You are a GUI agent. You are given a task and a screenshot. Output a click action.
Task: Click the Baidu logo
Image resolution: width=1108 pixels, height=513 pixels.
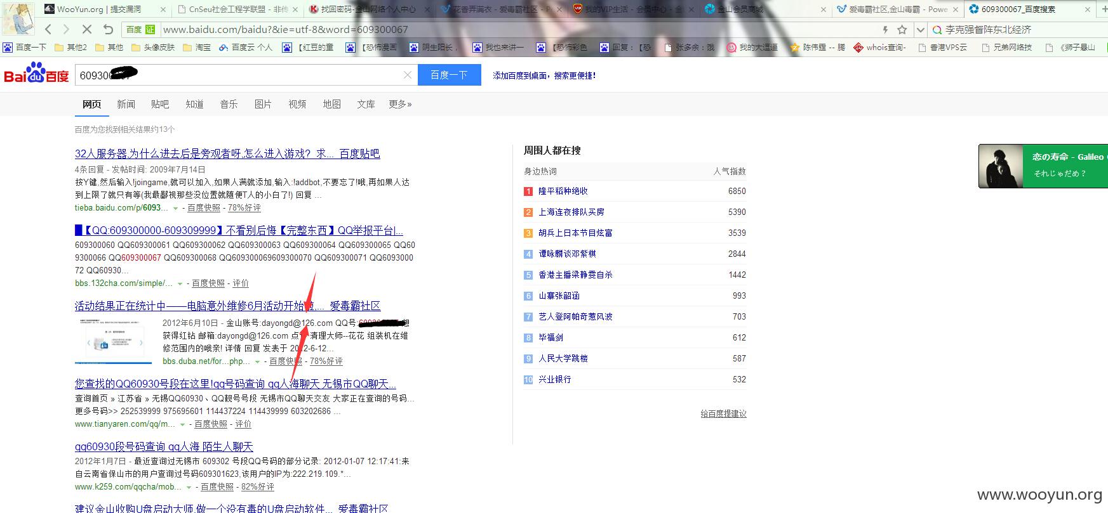[x=36, y=74]
